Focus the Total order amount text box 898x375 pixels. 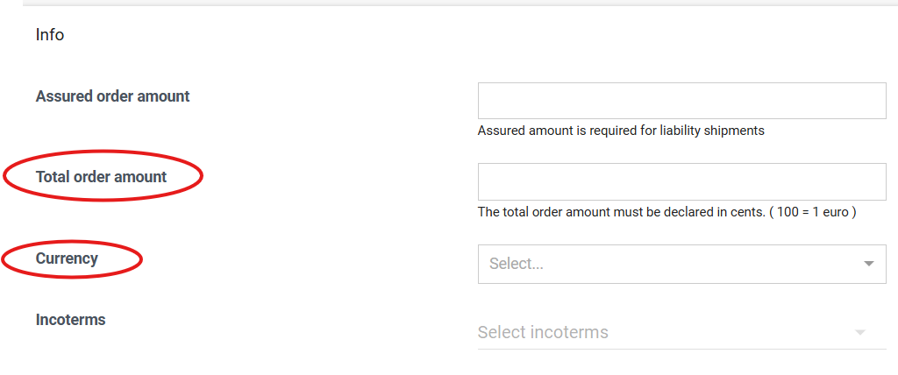pos(681,181)
